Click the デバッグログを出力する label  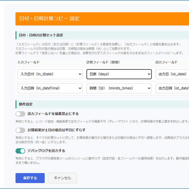click(46, 151)
